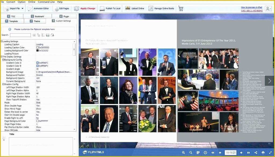Click Loading Caption Color swatch
Viewport: 275px width, 157px height.
pyautogui.click(x=37, y=47)
